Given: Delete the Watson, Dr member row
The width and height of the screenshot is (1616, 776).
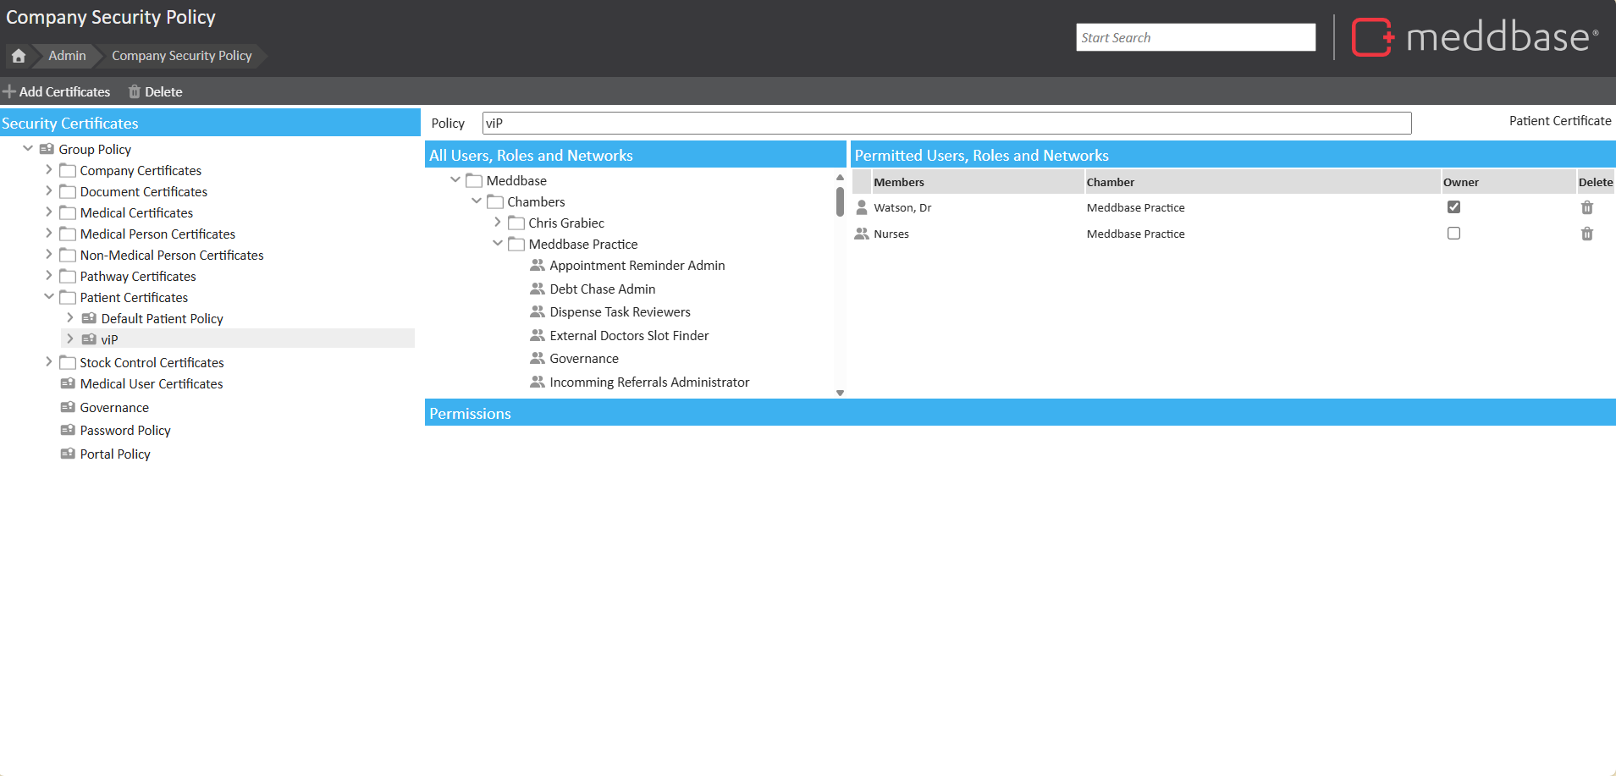Looking at the screenshot, I should [1586, 207].
